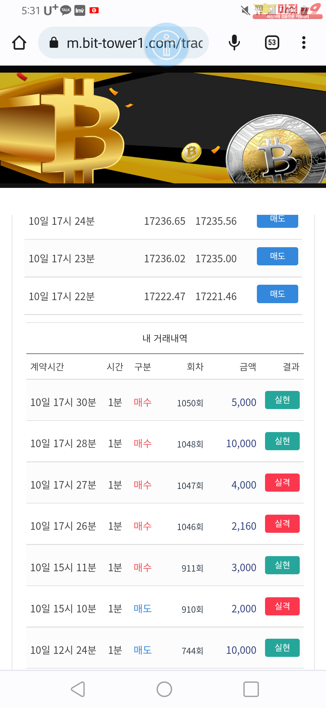
Task: Tap the microphone voice search icon
Action: pyautogui.click(x=234, y=43)
